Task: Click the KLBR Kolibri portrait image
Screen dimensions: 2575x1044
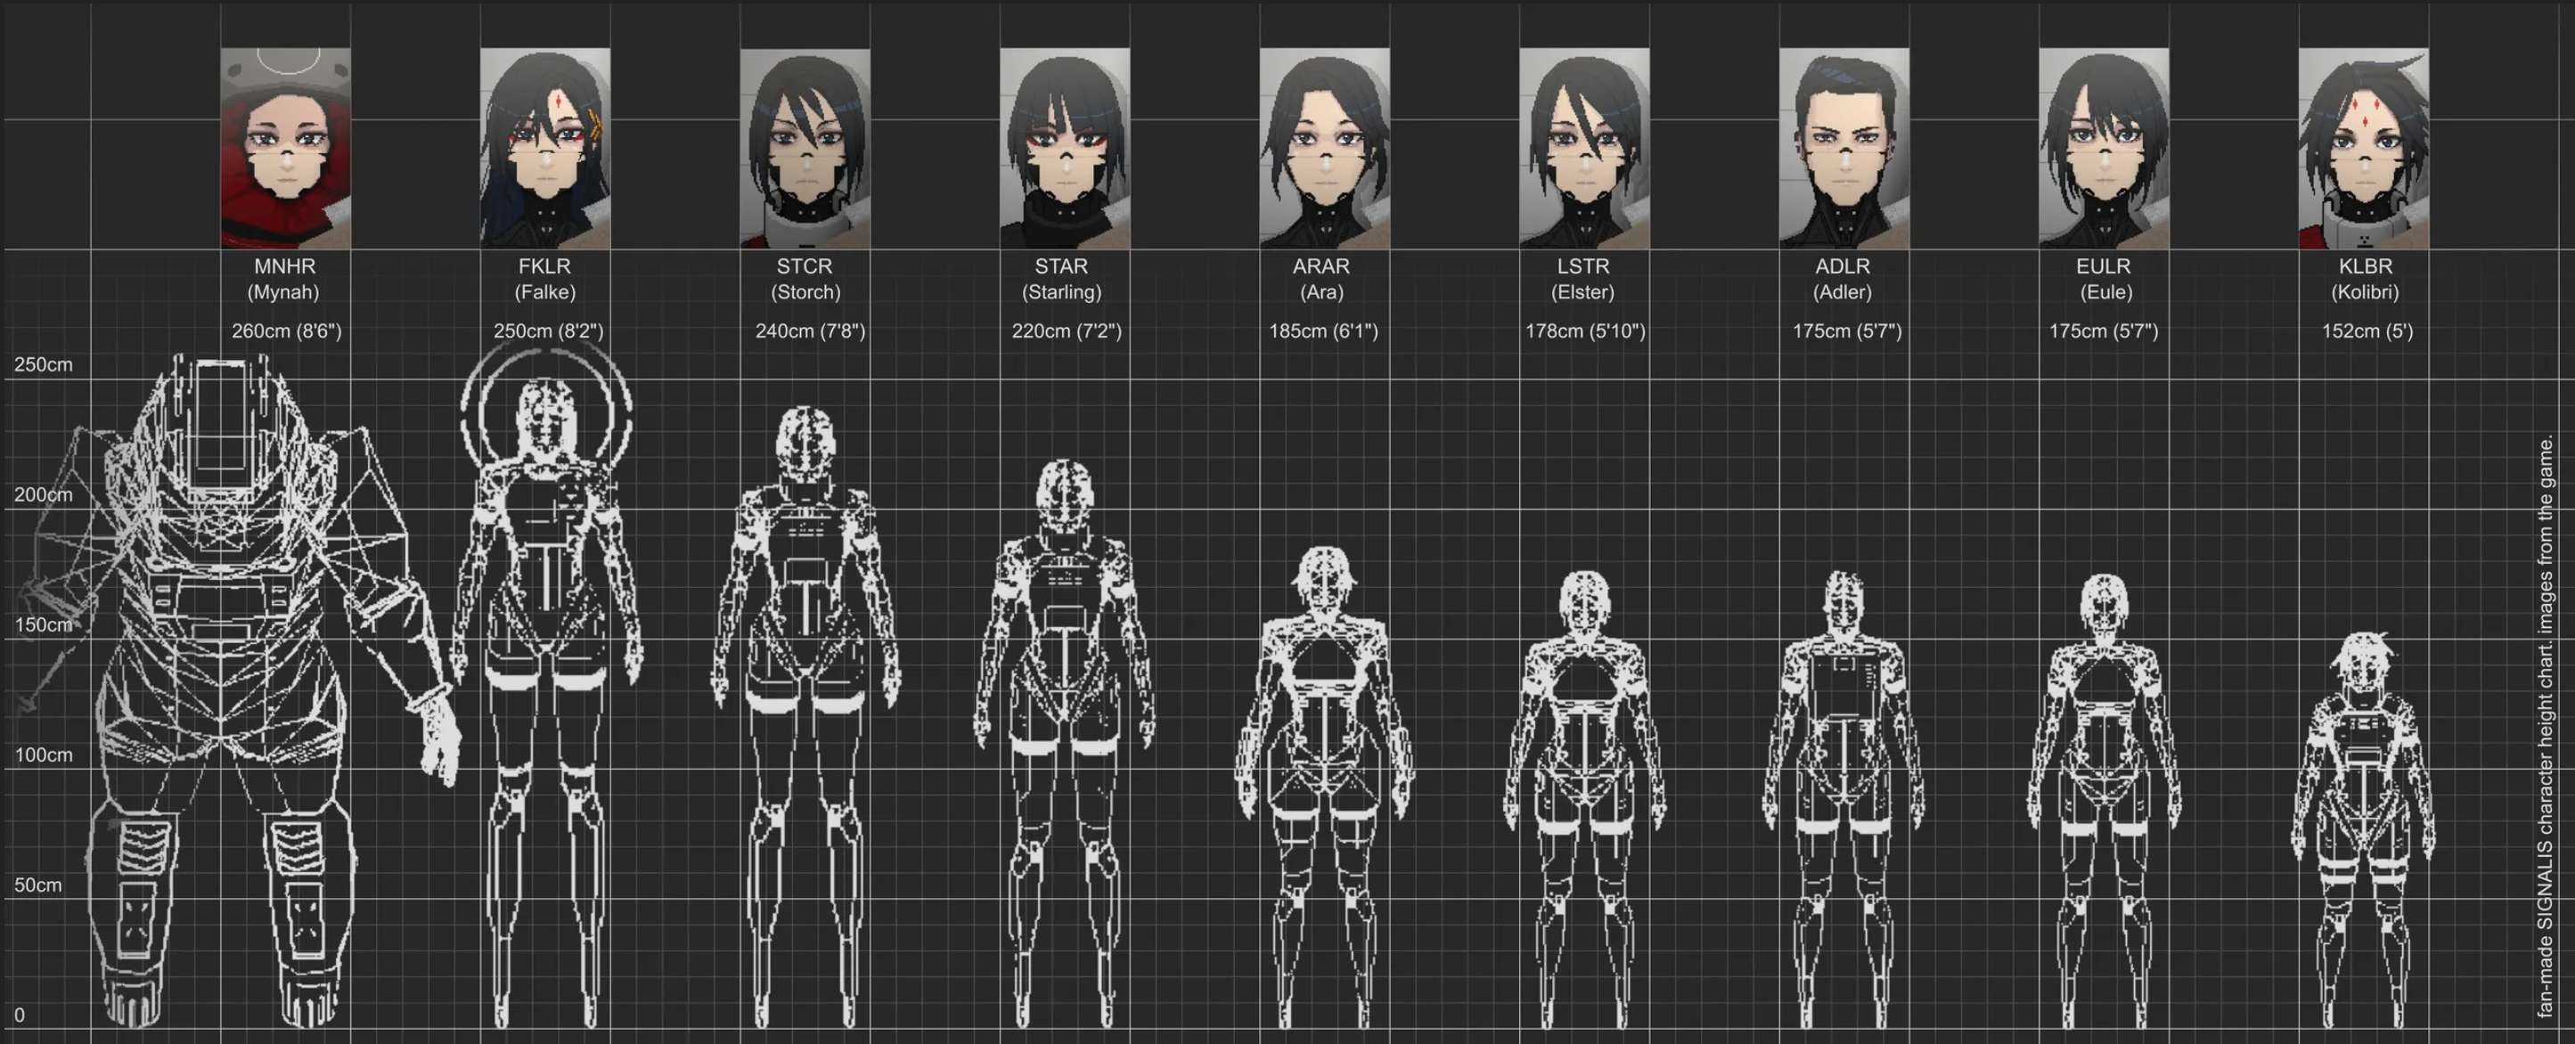Action: click(2364, 148)
